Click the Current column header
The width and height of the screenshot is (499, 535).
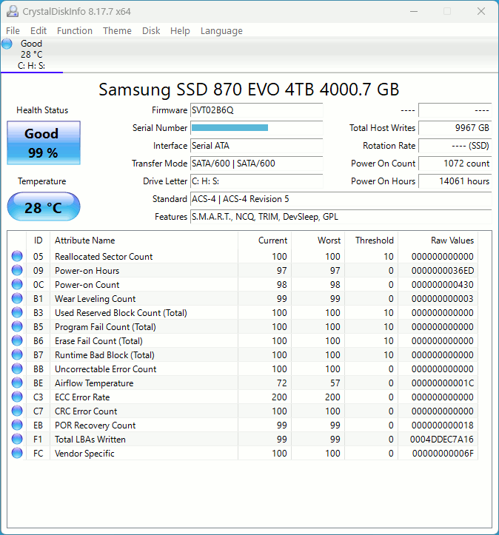(264, 240)
